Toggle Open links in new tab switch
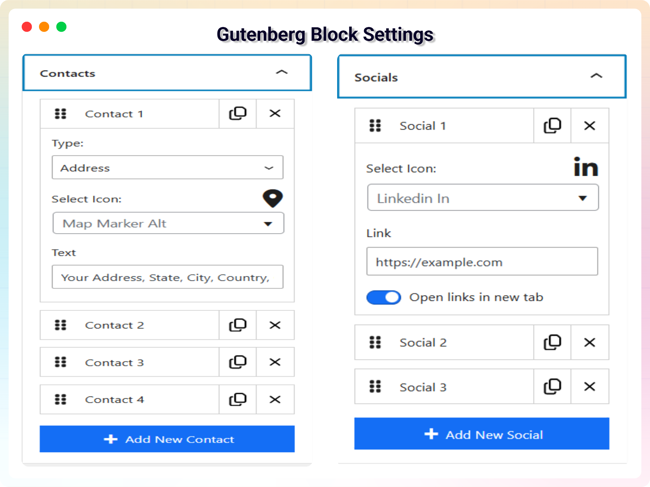 [x=384, y=297]
